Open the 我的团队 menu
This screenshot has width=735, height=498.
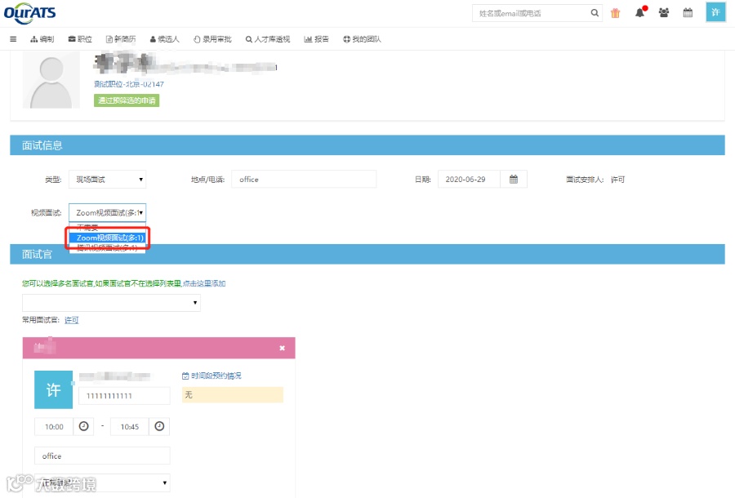(362, 39)
